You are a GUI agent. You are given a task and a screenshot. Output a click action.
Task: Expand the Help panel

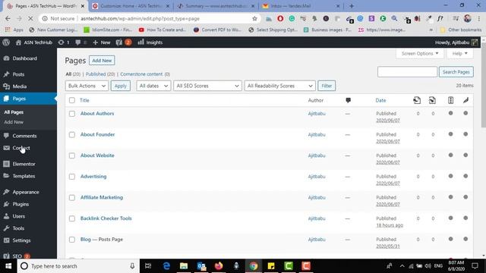click(459, 54)
